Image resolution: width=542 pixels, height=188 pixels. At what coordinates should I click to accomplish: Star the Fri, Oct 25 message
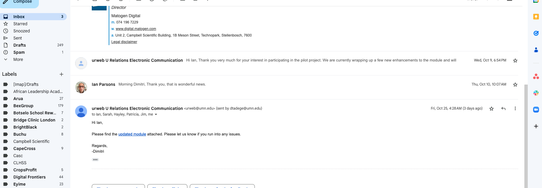492,109
